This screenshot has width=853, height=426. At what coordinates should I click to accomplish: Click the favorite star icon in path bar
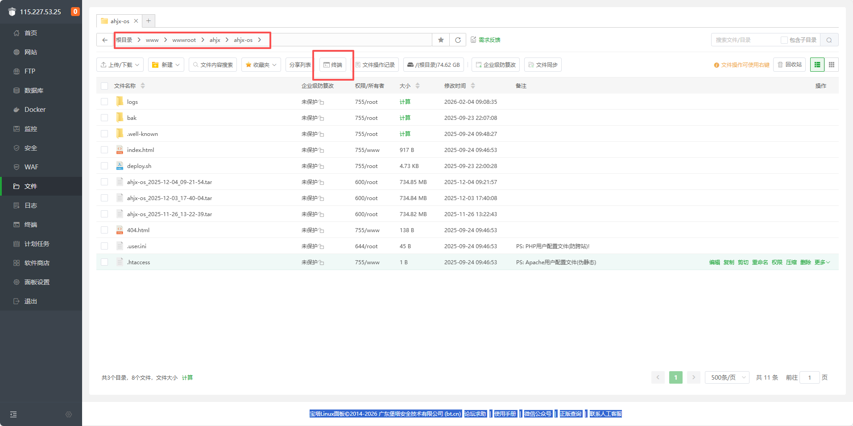(x=441, y=40)
